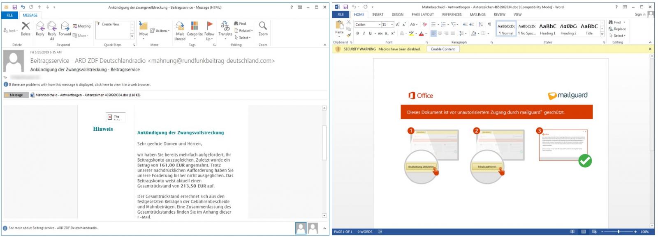
Task: Save the message using Outlook quick access icon
Action: (x=14, y=7)
